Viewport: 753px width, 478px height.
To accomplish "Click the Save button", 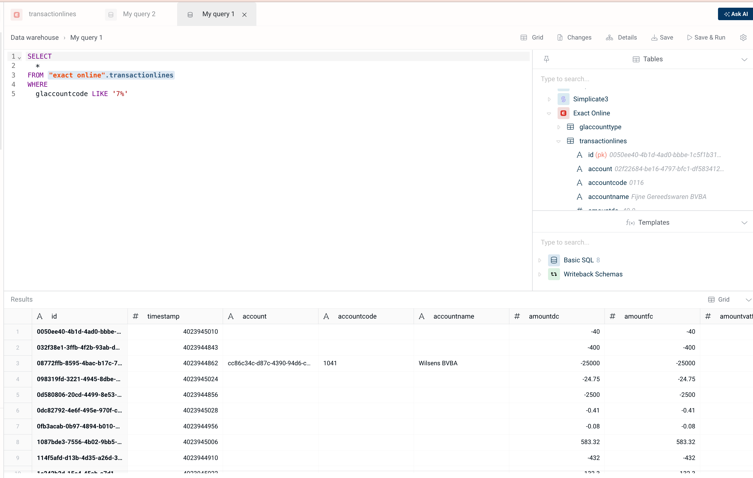I will (662, 38).
